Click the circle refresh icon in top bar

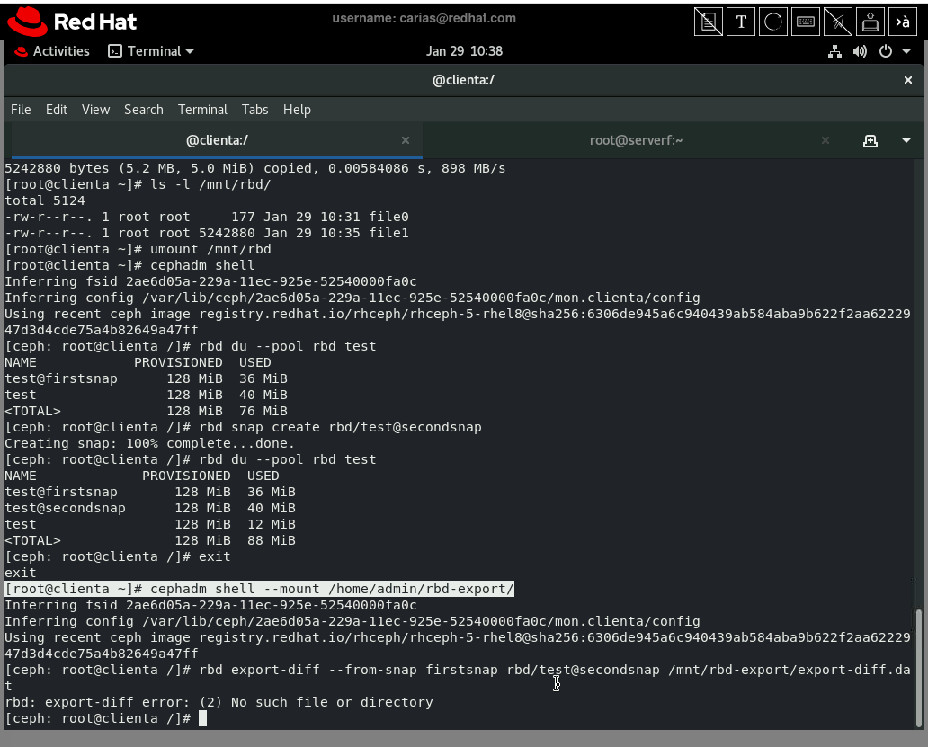(773, 22)
